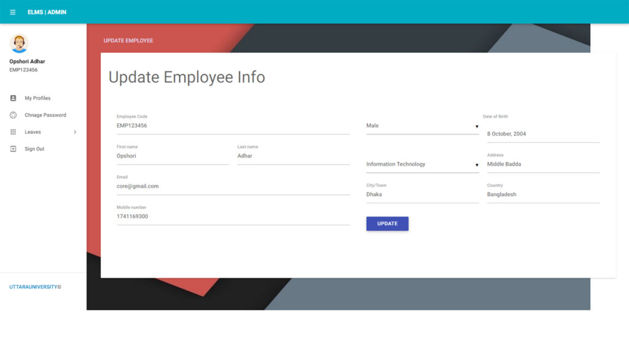Focus the Last name field

pos(293,156)
